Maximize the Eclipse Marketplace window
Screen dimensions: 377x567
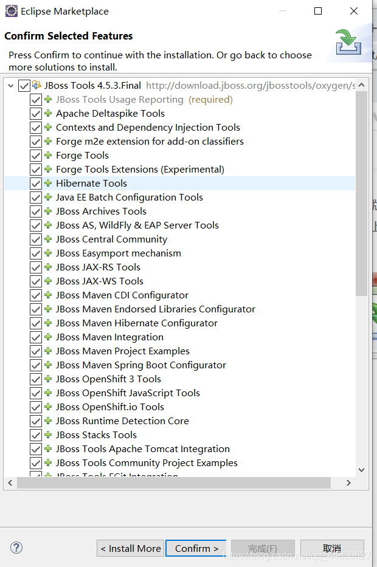point(318,11)
